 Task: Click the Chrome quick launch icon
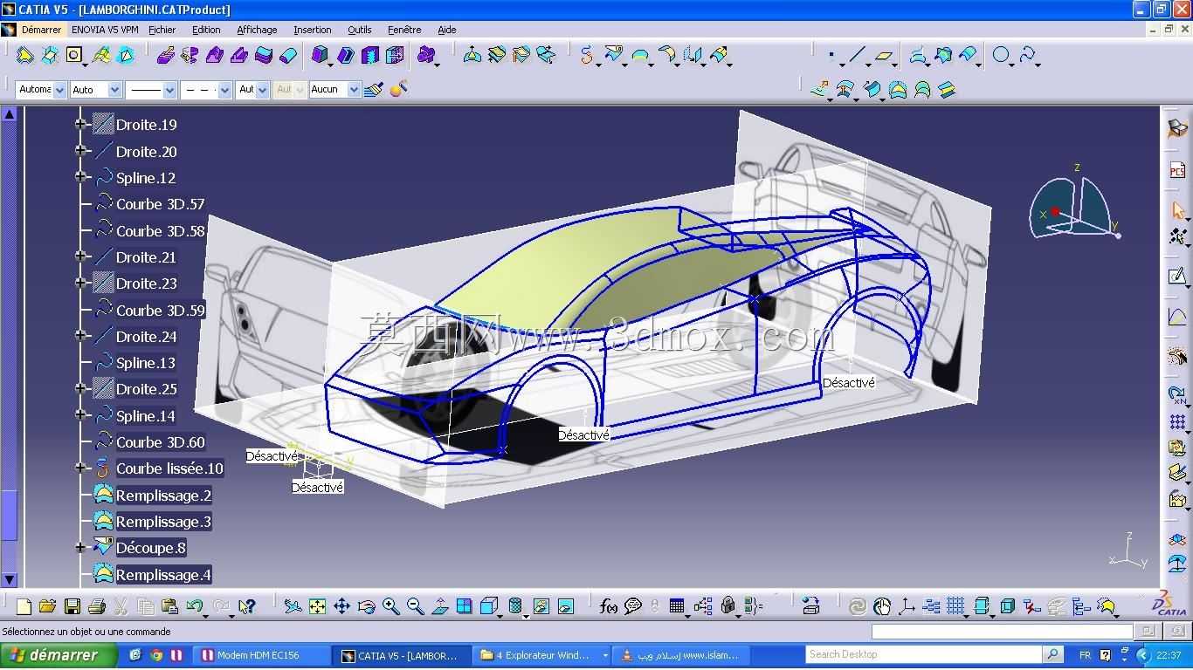tap(156, 655)
